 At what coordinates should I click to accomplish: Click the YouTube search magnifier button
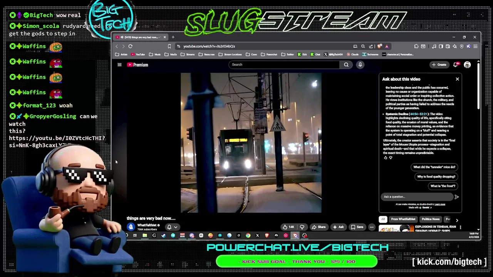346,65
